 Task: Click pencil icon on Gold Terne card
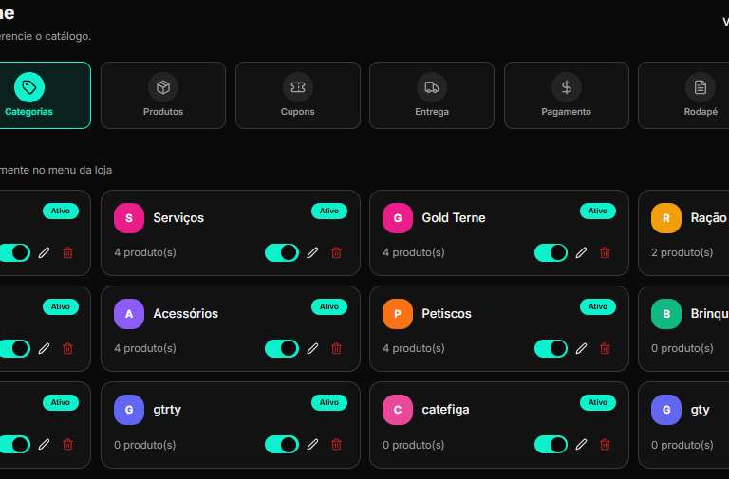[x=582, y=252]
